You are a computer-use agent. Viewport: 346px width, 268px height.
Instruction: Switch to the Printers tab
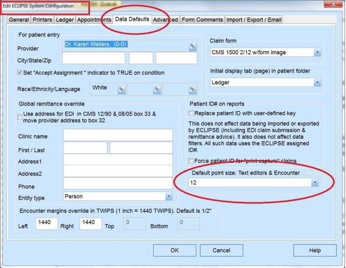pyautogui.click(x=42, y=20)
